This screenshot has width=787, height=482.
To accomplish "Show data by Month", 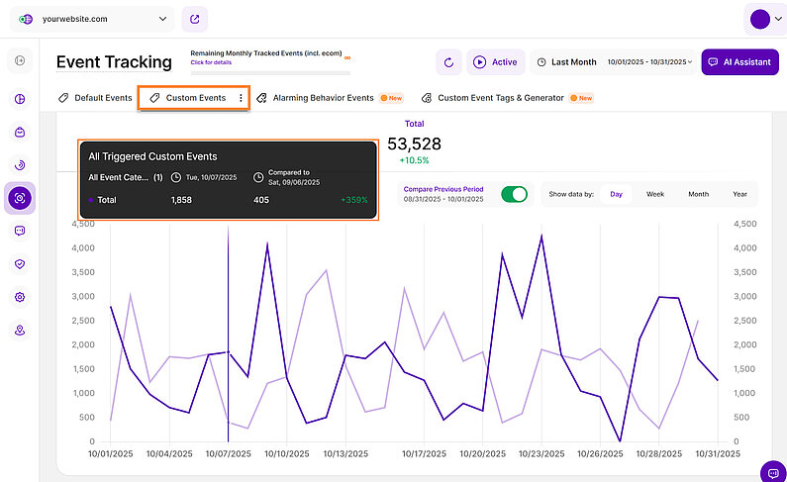I will (x=698, y=194).
